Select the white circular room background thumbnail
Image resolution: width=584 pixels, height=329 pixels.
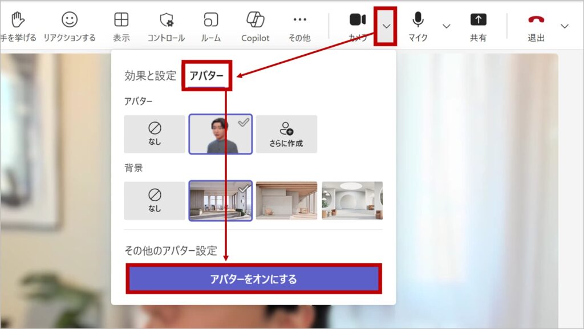tap(352, 201)
